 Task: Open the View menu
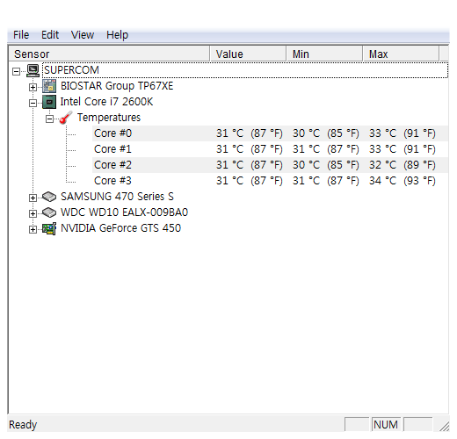click(83, 35)
